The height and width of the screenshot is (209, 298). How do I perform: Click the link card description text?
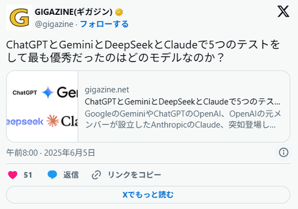(x=183, y=120)
